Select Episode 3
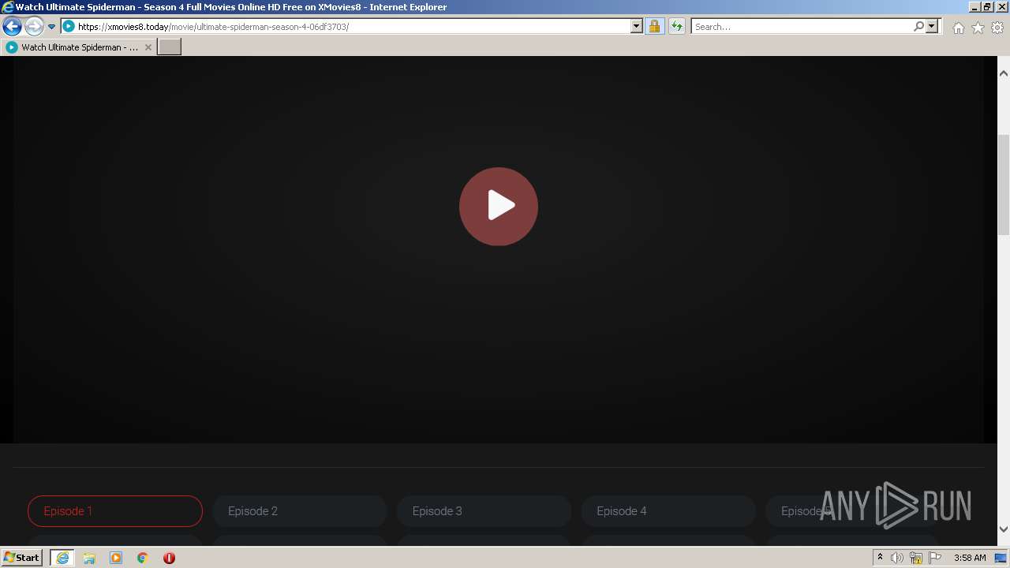The height and width of the screenshot is (568, 1010). (484, 511)
